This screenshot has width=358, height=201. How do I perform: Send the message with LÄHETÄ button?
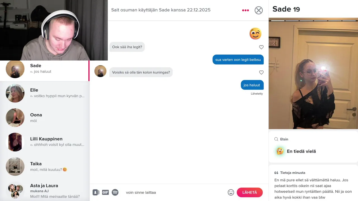pos(250,192)
